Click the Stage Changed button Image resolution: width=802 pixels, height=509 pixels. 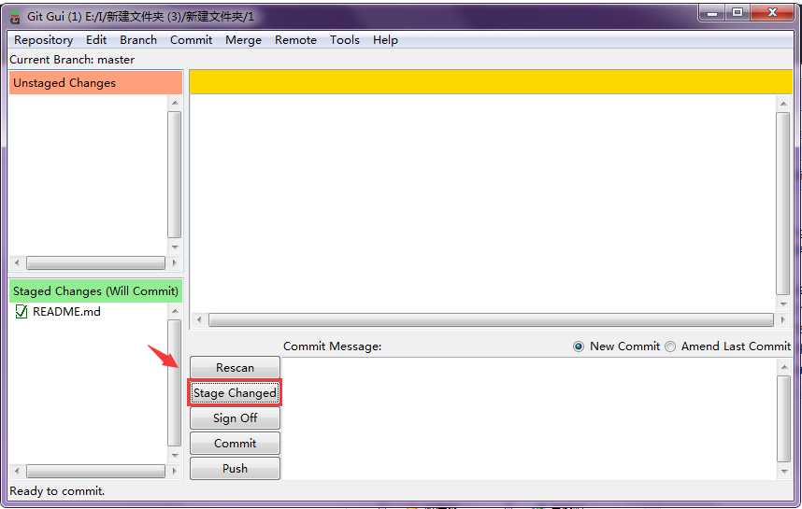coord(235,393)
